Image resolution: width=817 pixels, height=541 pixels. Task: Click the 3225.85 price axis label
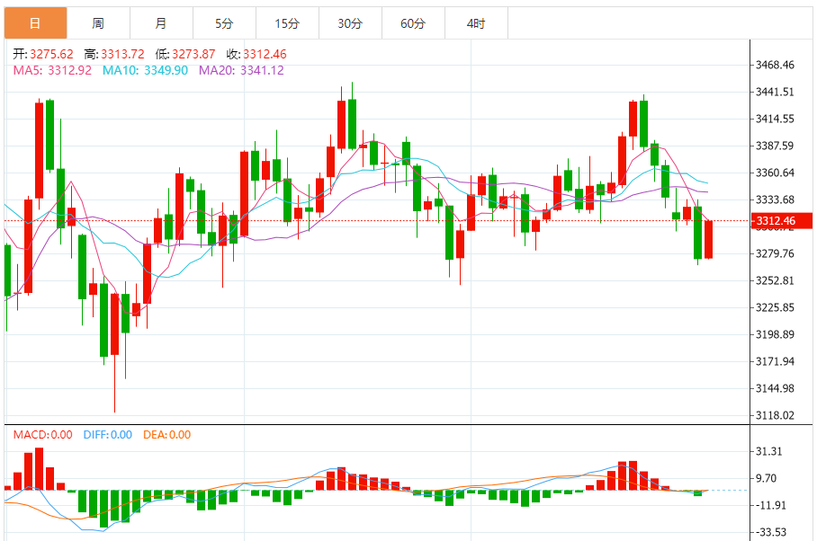coord(775,307)
